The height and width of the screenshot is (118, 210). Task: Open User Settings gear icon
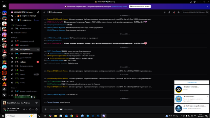tap(36, 109)
